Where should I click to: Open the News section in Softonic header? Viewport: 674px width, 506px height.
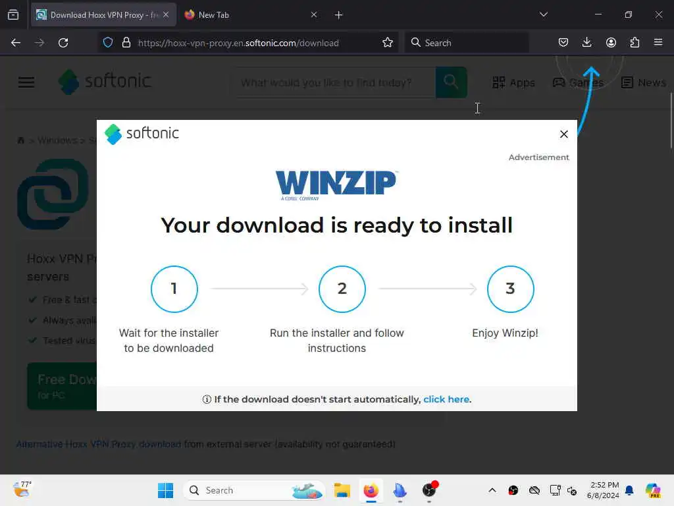coord(644,82)
